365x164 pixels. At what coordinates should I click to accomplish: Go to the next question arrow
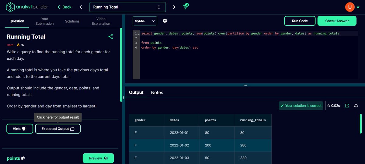point(174,7)
